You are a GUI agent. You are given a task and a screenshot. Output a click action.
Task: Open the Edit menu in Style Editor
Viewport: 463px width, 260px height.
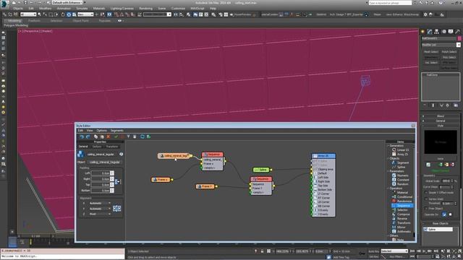coord(80,130)
